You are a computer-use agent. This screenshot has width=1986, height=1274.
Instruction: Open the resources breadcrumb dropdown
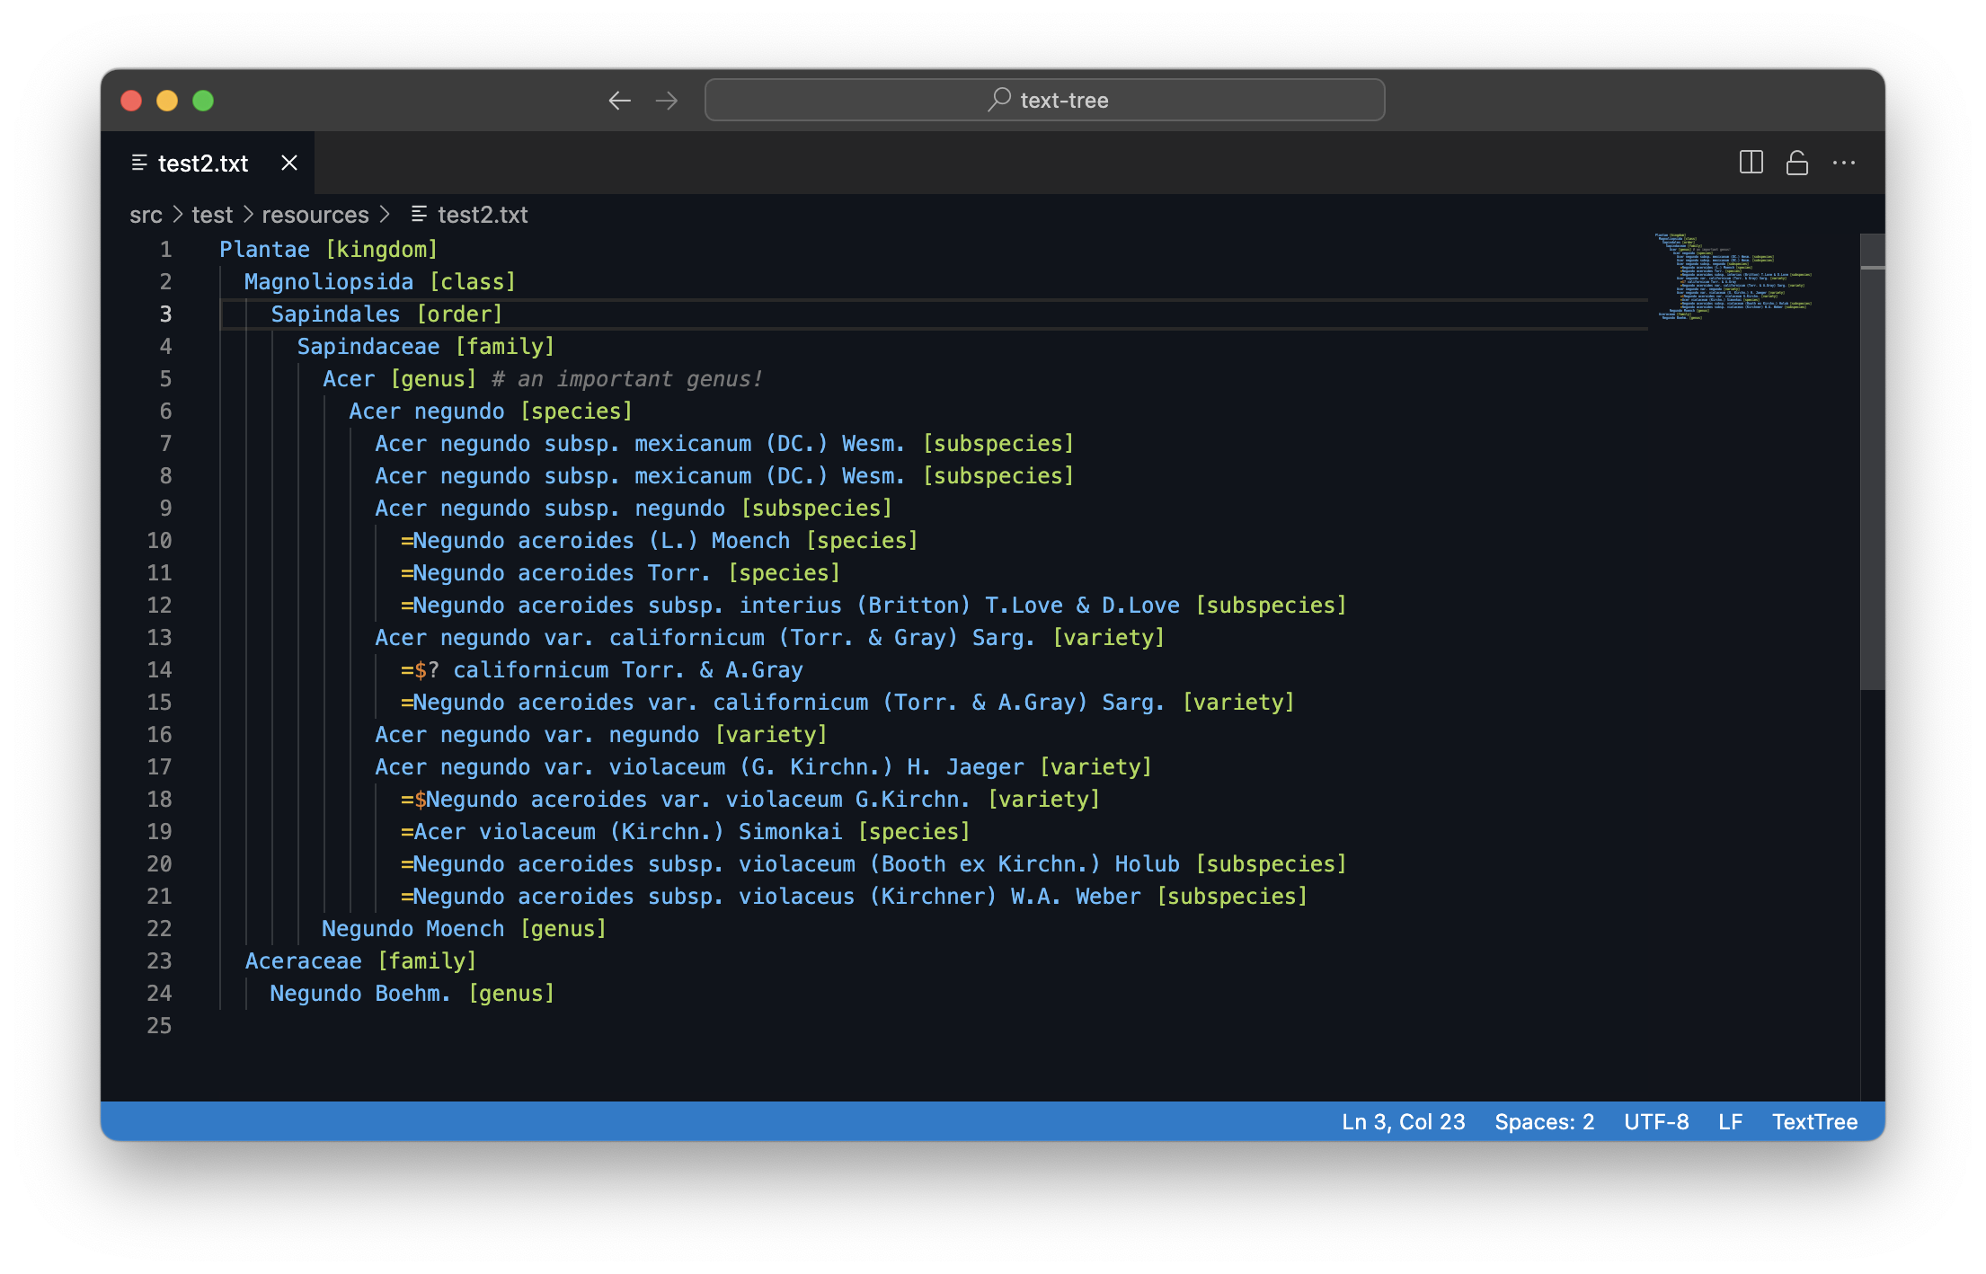tap(315, 215)
